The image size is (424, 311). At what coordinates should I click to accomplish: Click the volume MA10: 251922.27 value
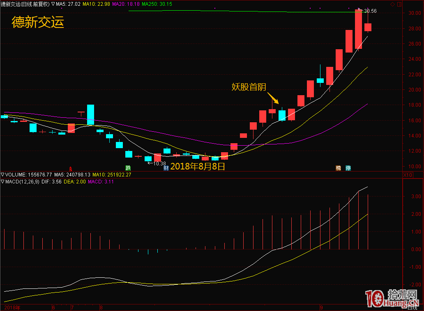tap(112, 175)
